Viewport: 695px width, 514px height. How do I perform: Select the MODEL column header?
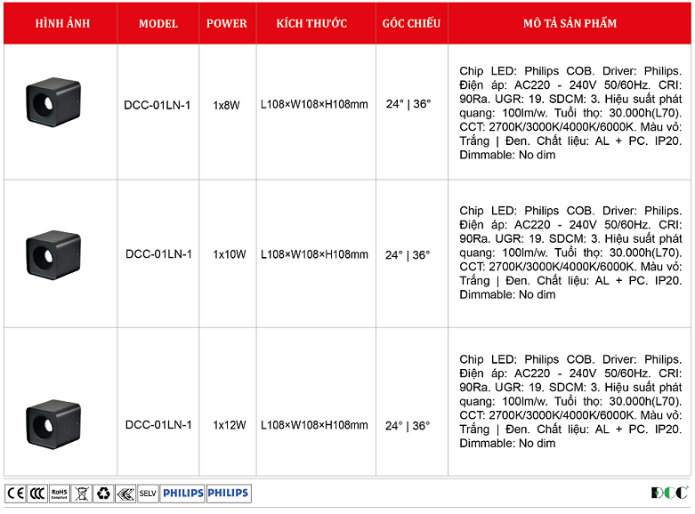158,23
